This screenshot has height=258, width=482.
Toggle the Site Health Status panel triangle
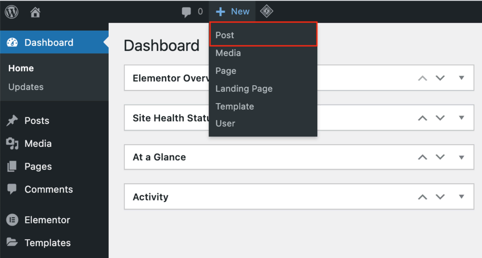click(461, 118)
